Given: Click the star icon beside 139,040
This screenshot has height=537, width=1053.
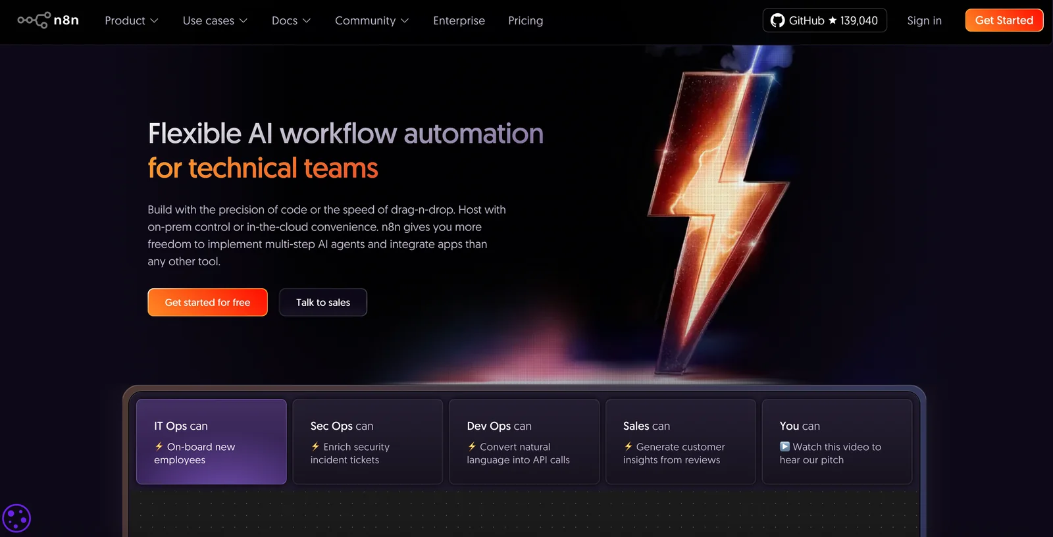Looking at the screenshot, I should tap(833, 20).
